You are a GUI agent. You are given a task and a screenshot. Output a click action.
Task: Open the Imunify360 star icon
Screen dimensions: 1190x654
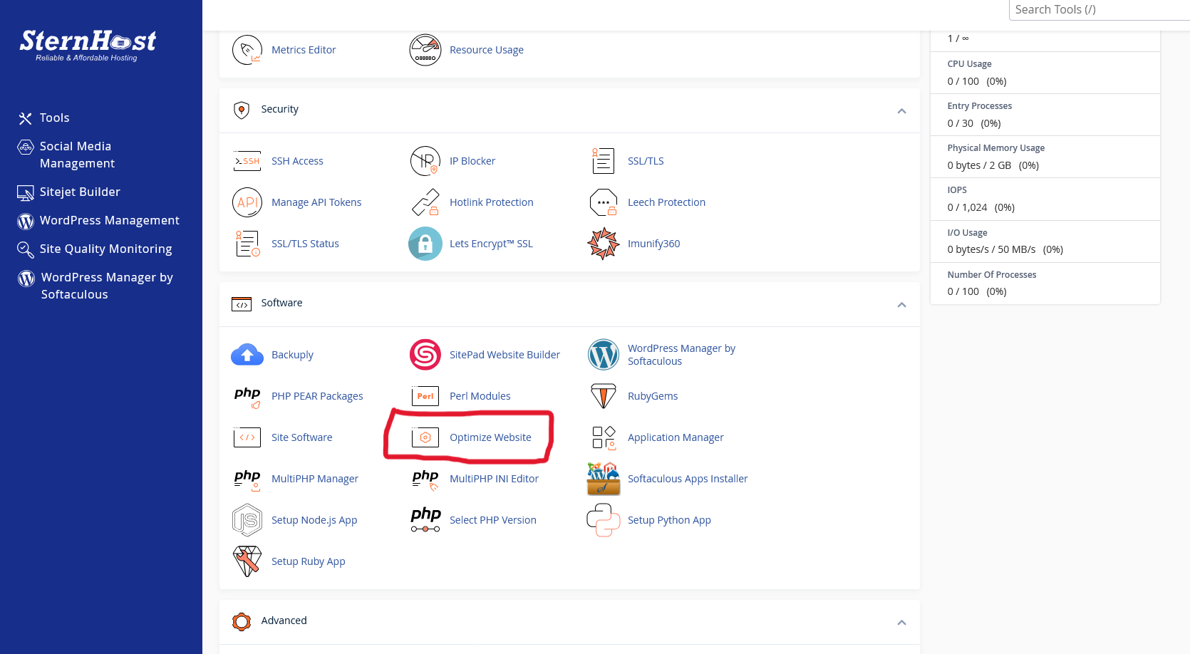(603, 244)
